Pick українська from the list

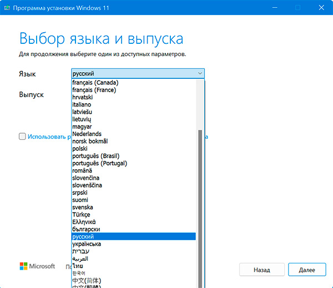pyautogui.click(x=87, y=244)
